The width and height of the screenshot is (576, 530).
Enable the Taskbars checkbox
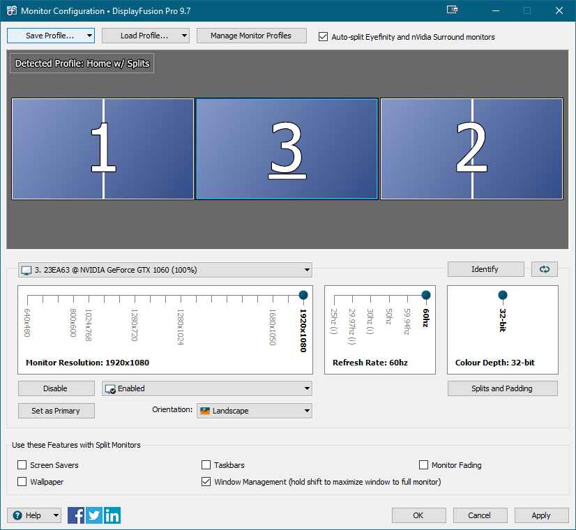point(206,465)
